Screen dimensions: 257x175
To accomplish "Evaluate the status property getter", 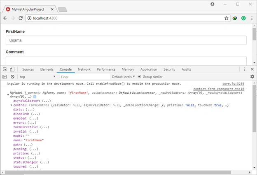I will pyautogui.click(x=32, y=158).
